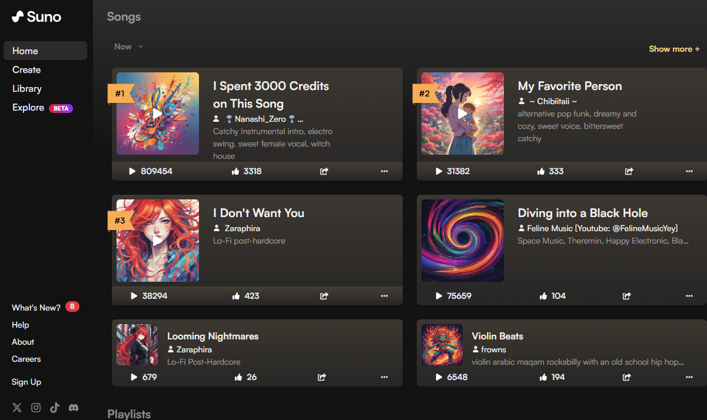Play I Spent 3000 Credits cover thumbnail

[x=157, y=114]
